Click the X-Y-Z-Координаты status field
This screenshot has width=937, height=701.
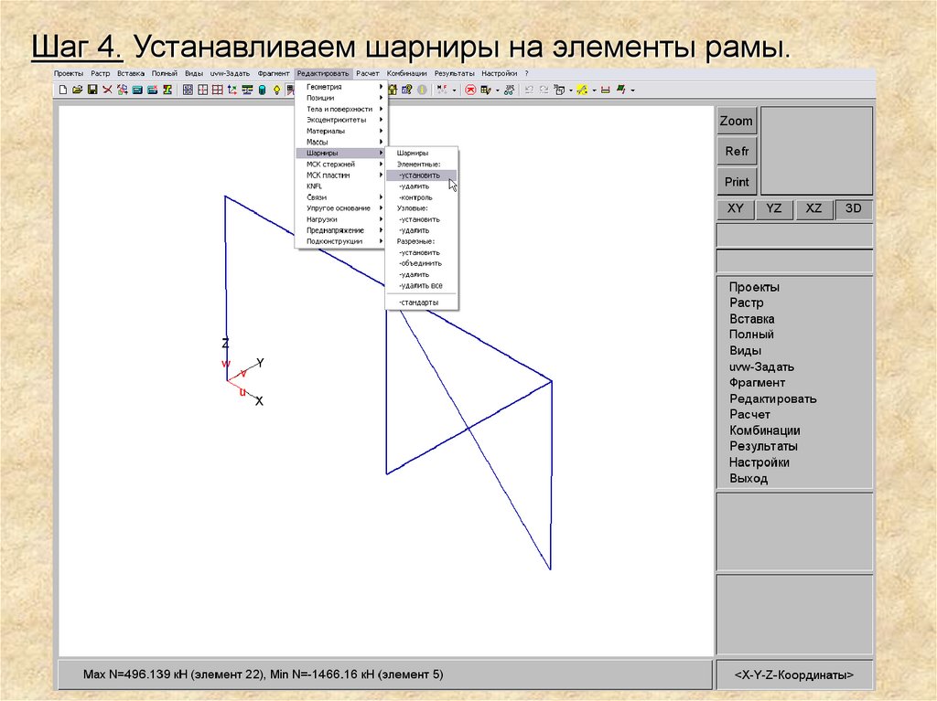pyautogui.click(x=794, y=674)
